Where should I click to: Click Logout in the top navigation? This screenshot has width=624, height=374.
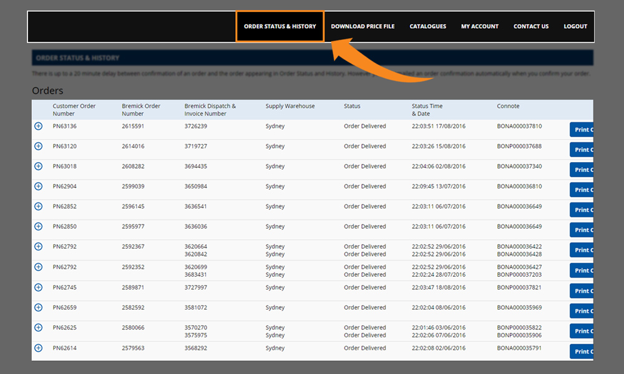point(575,26)
